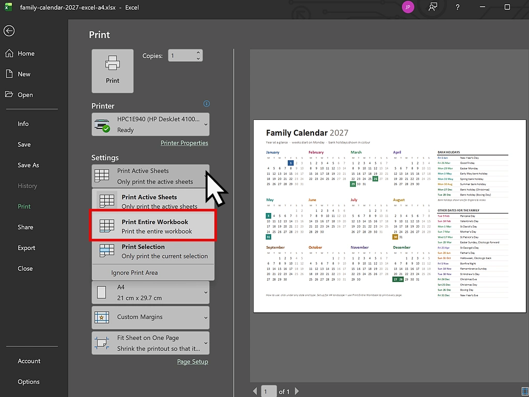
Task: Choose Print Selection option
Action: pos(153,251)
